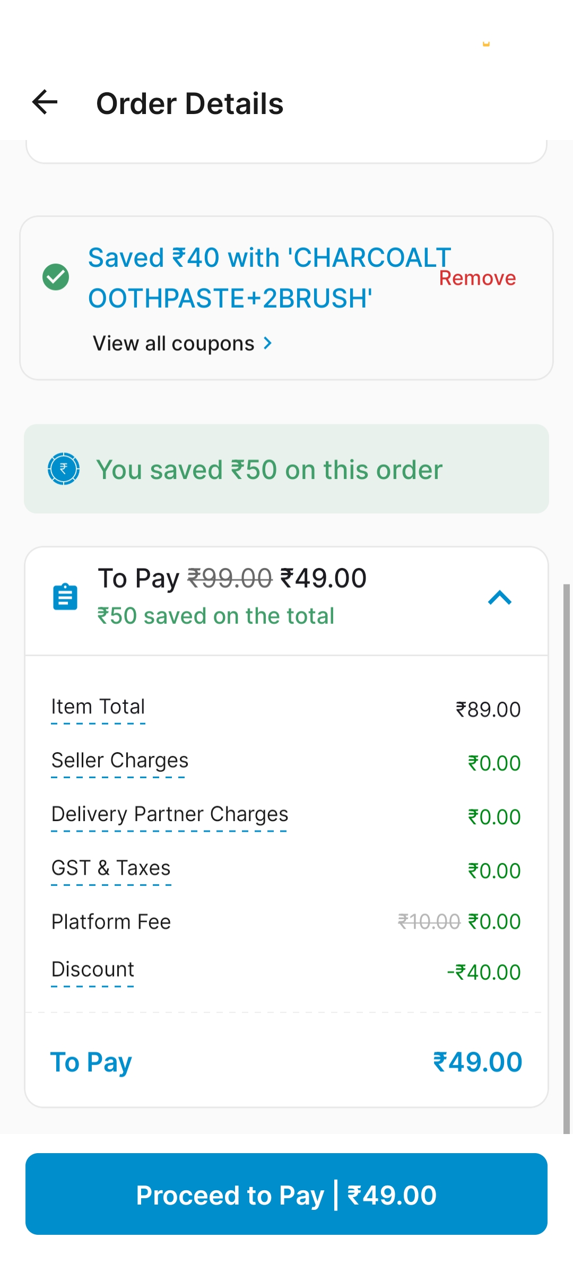Screen dimensions: 573x1273
Task: Tap the Order Details title
Action: pyautogui.click(x=190, y=103)
